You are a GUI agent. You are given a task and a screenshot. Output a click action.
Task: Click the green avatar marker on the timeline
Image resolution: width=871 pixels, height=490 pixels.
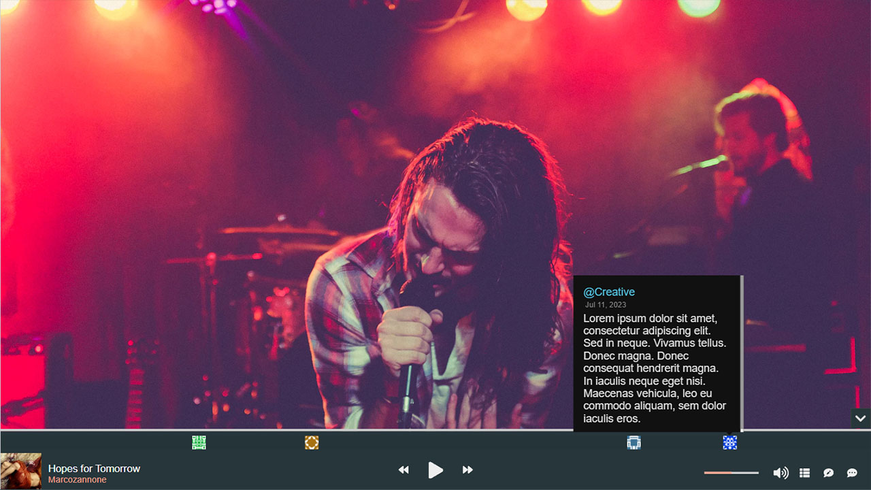[199, 442]
